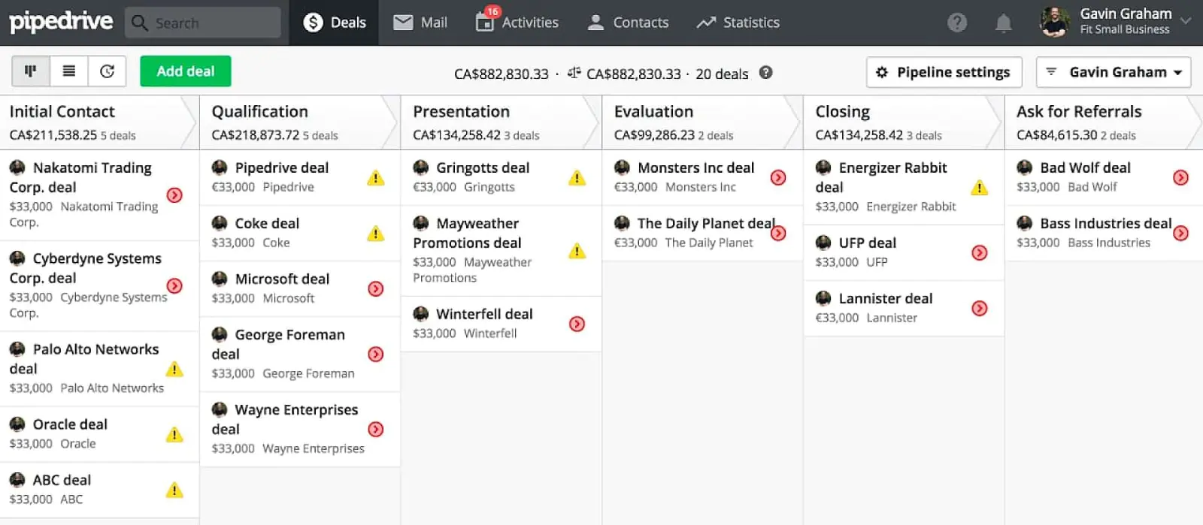Click warning icon on Mayweather Promotions deal
1203x525 pixels.
pos(577,251)
